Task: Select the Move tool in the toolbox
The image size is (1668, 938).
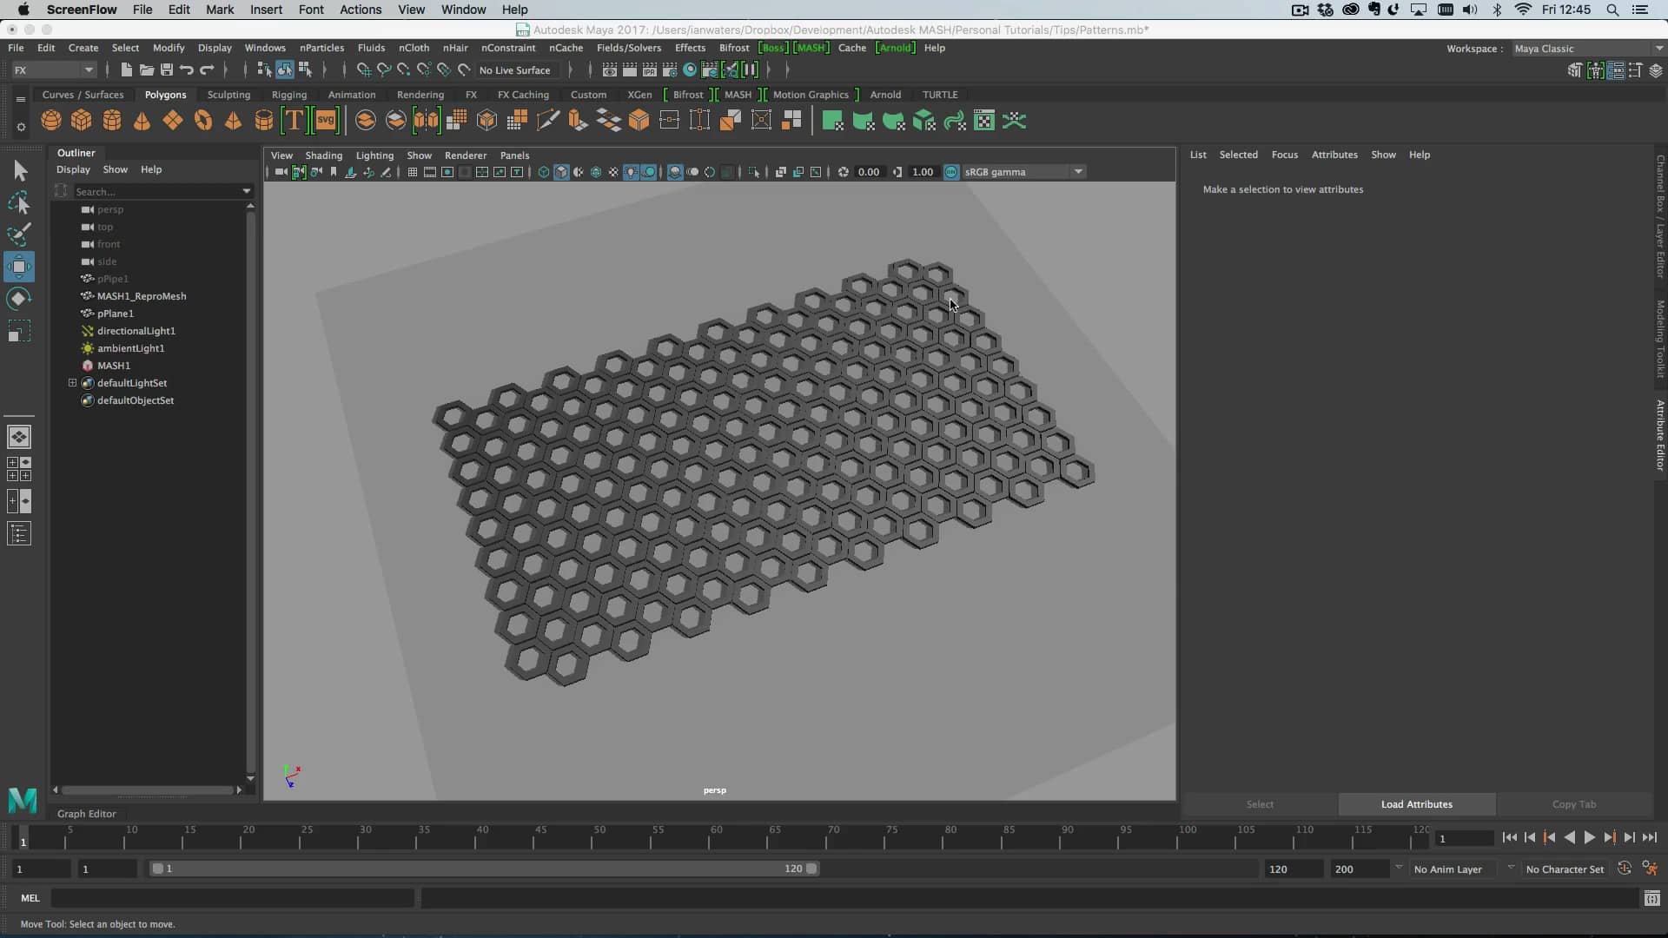Action: 19,267
